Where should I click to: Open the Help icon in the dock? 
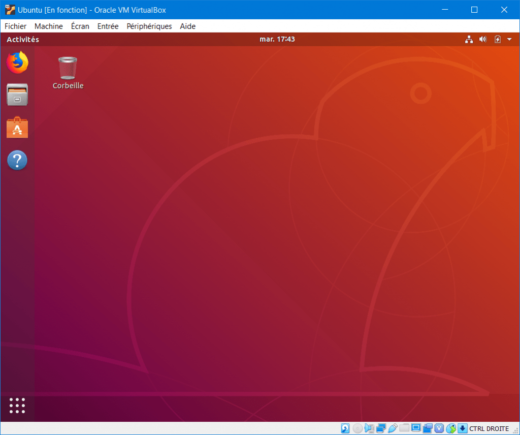17,160
